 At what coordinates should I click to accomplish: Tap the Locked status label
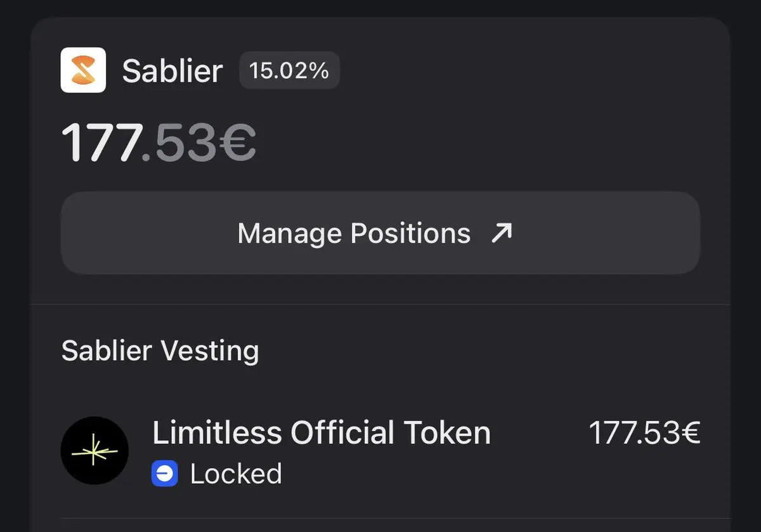[236, 474]
